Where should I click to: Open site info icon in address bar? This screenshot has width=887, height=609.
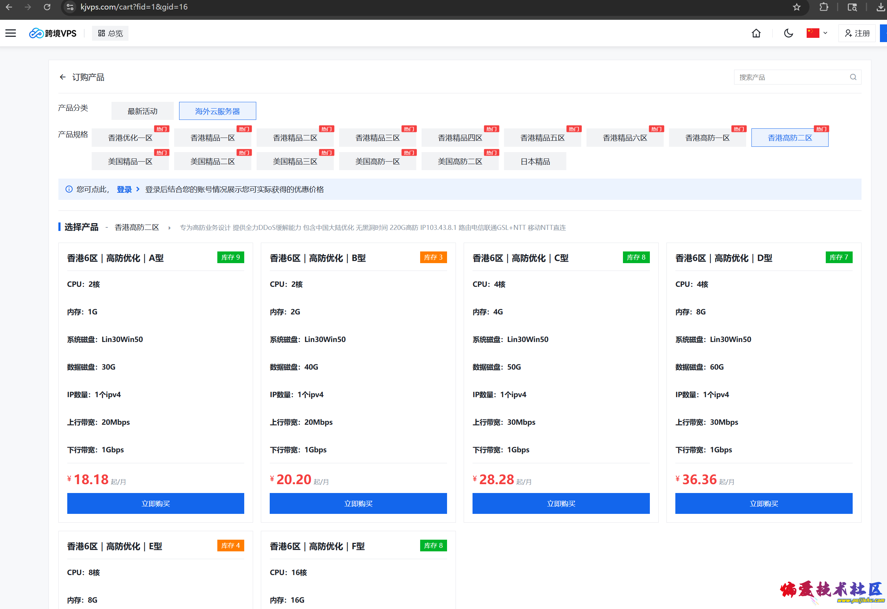pos(70,7)
